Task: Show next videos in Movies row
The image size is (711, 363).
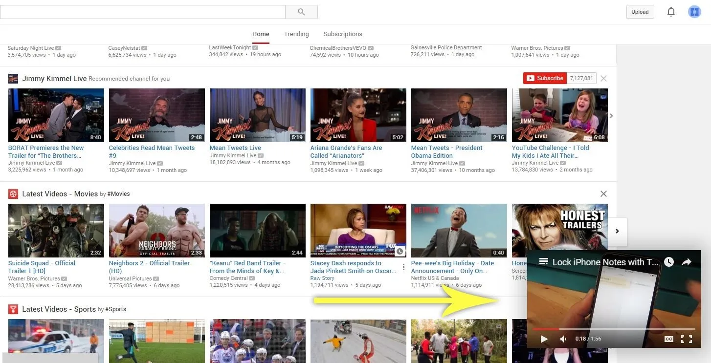Action: tap(617, 231)
